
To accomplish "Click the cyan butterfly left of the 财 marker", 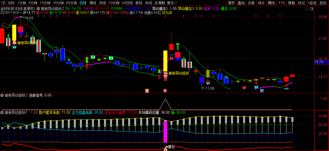I will (256, 87).
